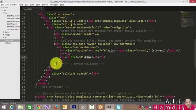Open Viber from the taskbar
The height and width of the screenshot is (110, 196).
click(47, 107)
